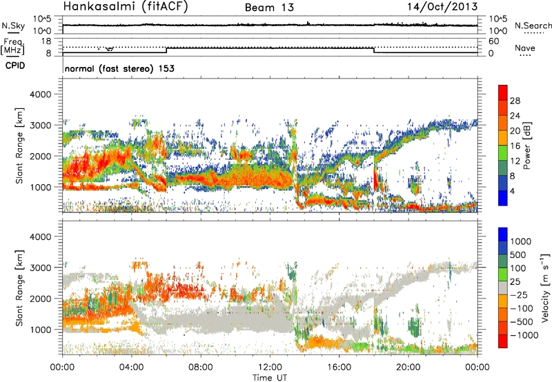Click the 'CPID' label
Screen dimensions: 552x382
(x=15, y=66)
